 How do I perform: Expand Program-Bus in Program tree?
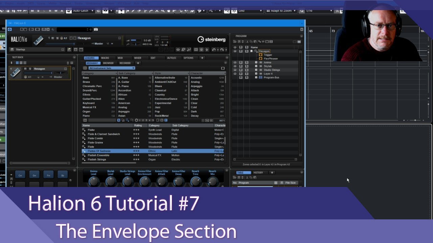256,77
